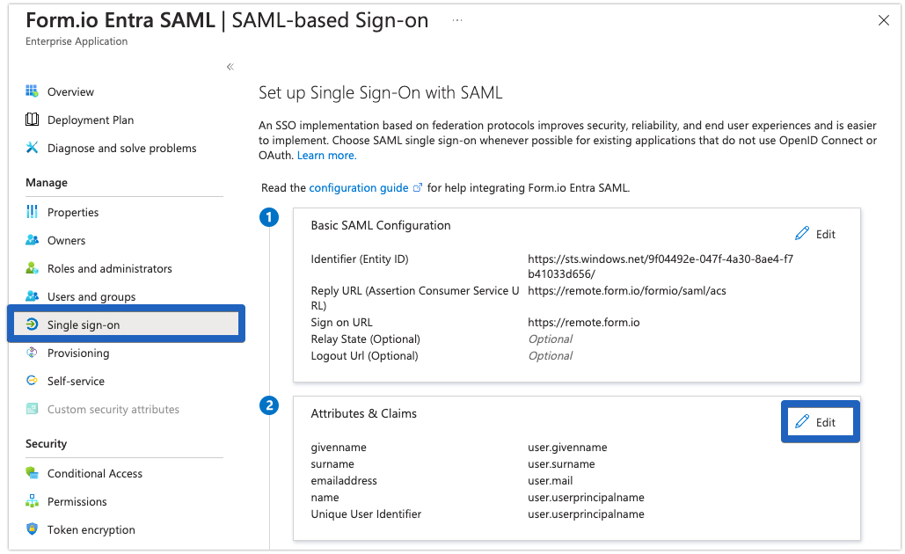This screenshot has width=905, height=554.
Task: Click the Enterprise Application subtitle
Action: pyautogui.click(x=77, y=41)
